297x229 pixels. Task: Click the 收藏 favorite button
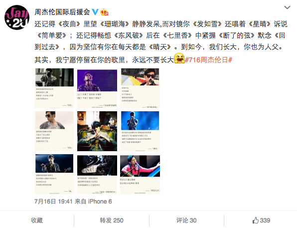[x=37, y=221]
